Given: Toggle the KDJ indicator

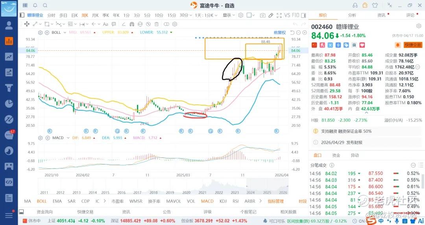Looking at the screenshot, I should [x=223, y=201].
